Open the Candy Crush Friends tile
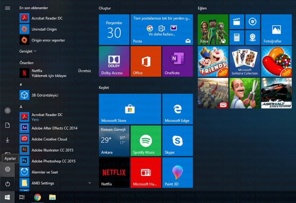This screenshot has height=203, width=296. [213, 62]
